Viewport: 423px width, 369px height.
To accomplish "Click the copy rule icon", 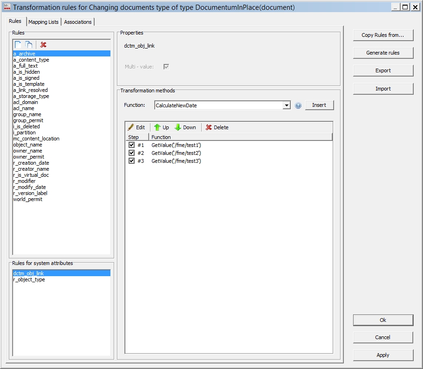I will coord(29,45).
